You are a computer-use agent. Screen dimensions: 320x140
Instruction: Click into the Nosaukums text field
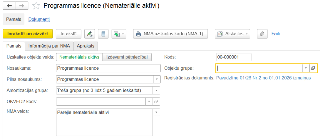[x=107, y=68]
